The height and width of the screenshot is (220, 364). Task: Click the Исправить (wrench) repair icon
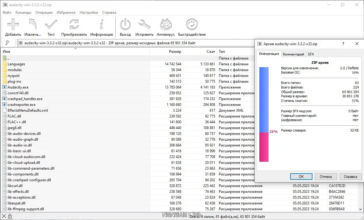(144, 24)
